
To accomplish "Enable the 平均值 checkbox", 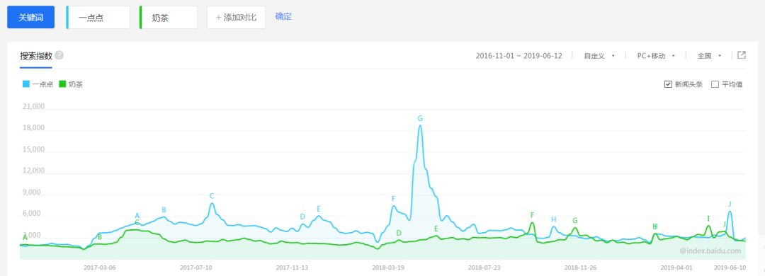I will pyautogui.click(x=715, y=84).
